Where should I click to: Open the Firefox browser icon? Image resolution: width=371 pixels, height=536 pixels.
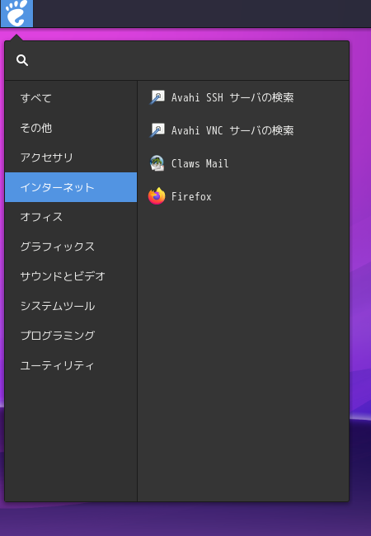157,196
